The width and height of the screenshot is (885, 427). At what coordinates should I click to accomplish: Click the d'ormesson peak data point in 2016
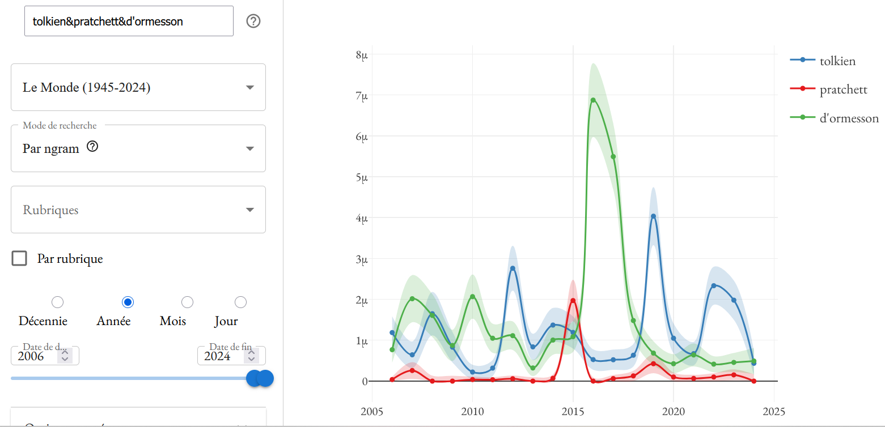click(x=593, y=100)
